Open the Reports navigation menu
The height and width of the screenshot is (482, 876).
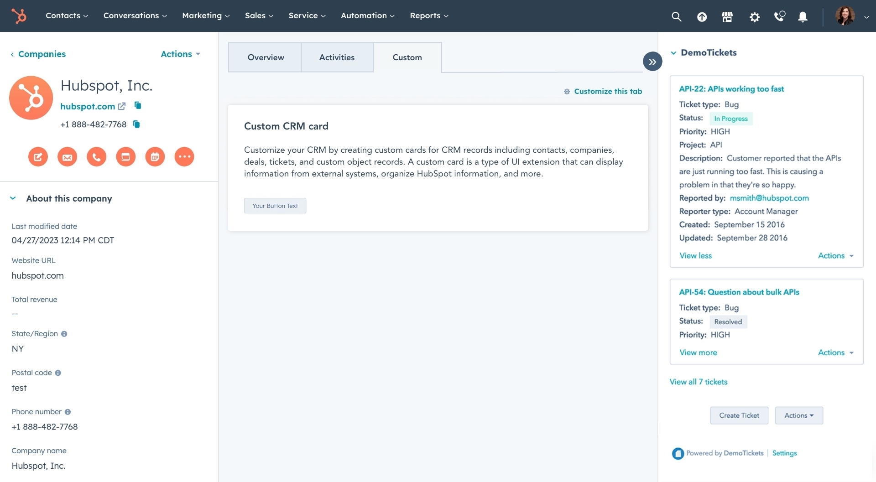[x=429, y=16]
